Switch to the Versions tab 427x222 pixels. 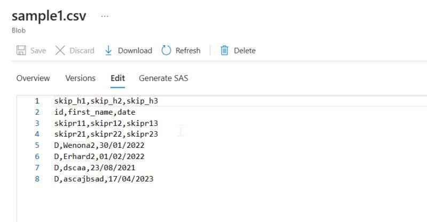click(x=81, y=78)
